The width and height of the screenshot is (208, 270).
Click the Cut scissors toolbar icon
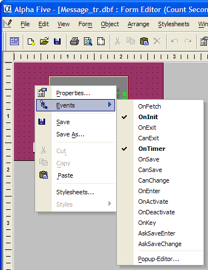point(117,41)
